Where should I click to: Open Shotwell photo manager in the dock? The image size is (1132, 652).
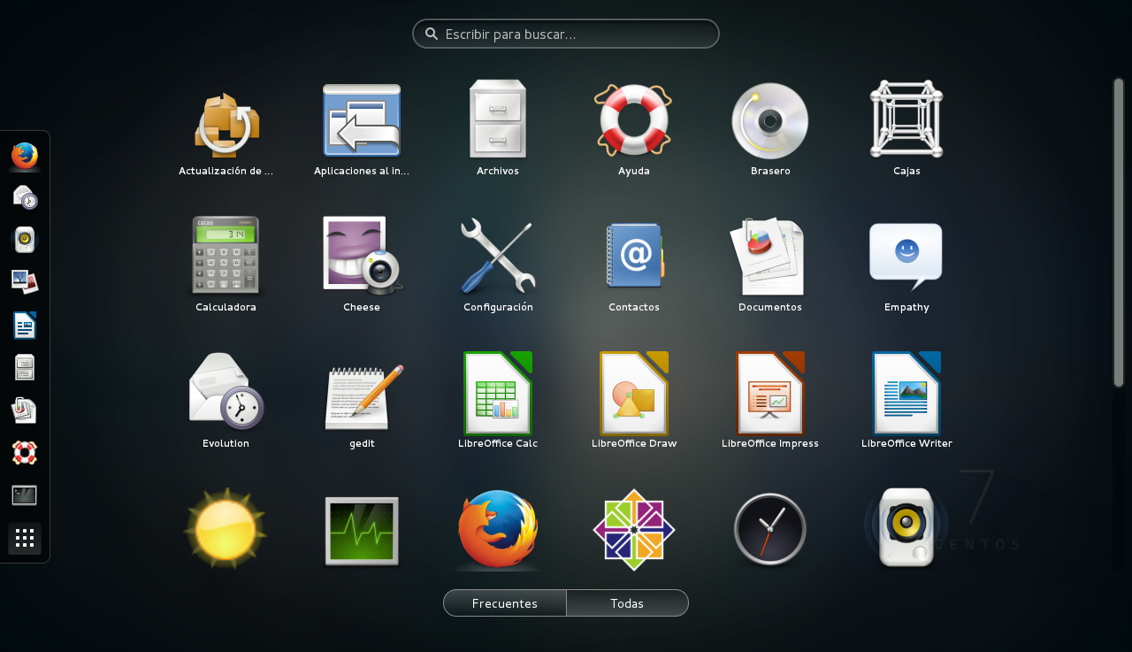click(x=25, y=282)
